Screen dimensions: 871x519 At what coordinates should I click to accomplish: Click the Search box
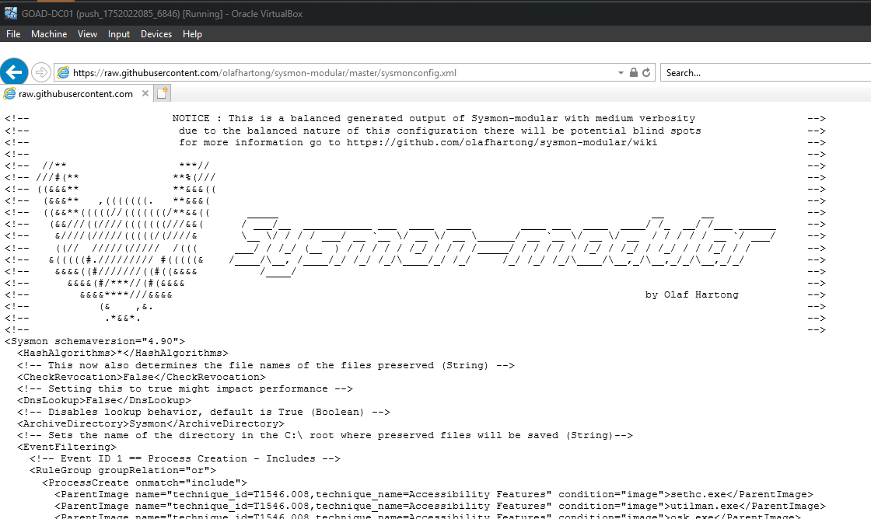[x=765, y=73]
